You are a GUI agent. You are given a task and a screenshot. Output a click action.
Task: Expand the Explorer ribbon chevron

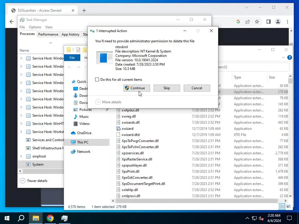point(283,57)
